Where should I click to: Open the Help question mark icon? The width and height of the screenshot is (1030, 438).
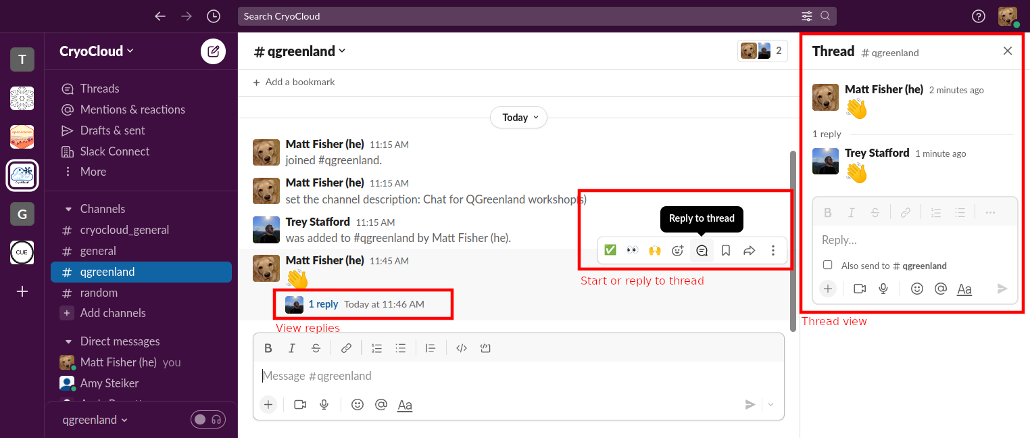(978, 16)
